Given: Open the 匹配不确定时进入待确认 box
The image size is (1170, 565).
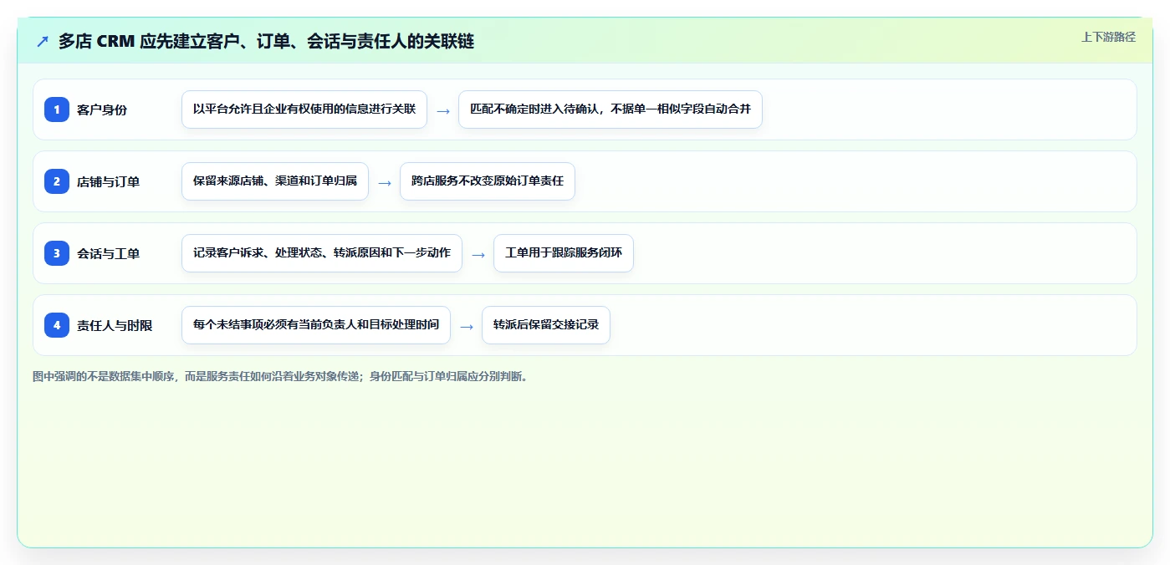Looking at the screenshot, I should pos(611,109).
